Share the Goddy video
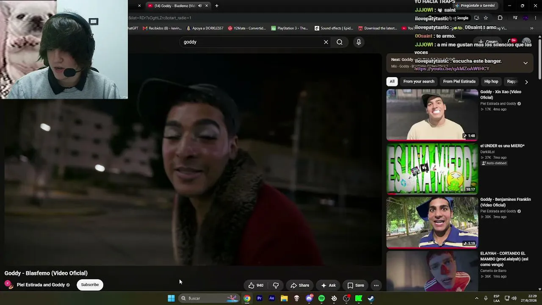This screenshot has height=305, width=542. (x=300, y=285)
